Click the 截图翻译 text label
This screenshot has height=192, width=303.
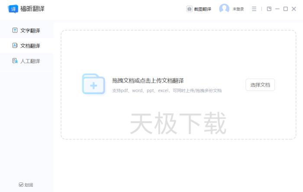tap(203, 9)
